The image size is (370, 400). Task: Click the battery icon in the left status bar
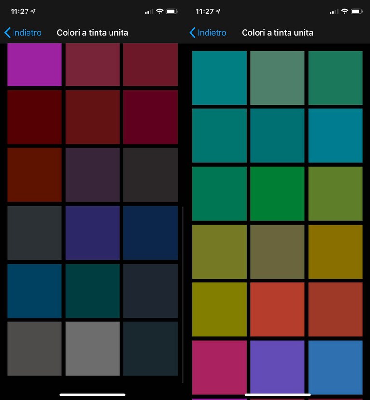pyautogui.click(x=172, y=12)
